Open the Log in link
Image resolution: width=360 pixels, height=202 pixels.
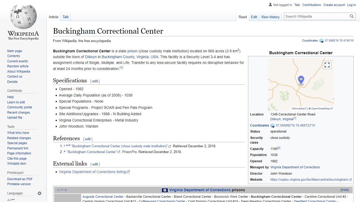pyautogui.click(x=351, y=5)
